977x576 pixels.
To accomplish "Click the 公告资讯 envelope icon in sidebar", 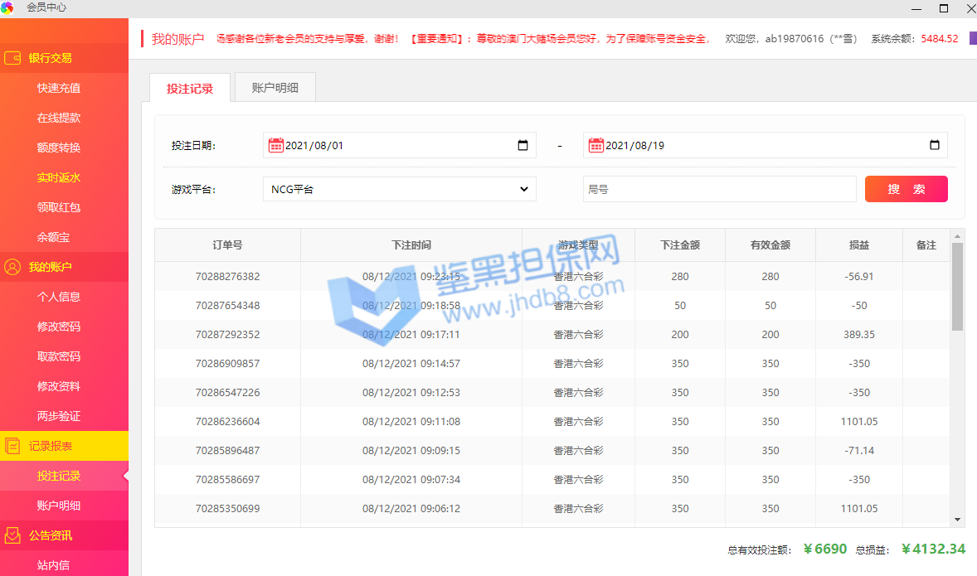I will point(13,535).
